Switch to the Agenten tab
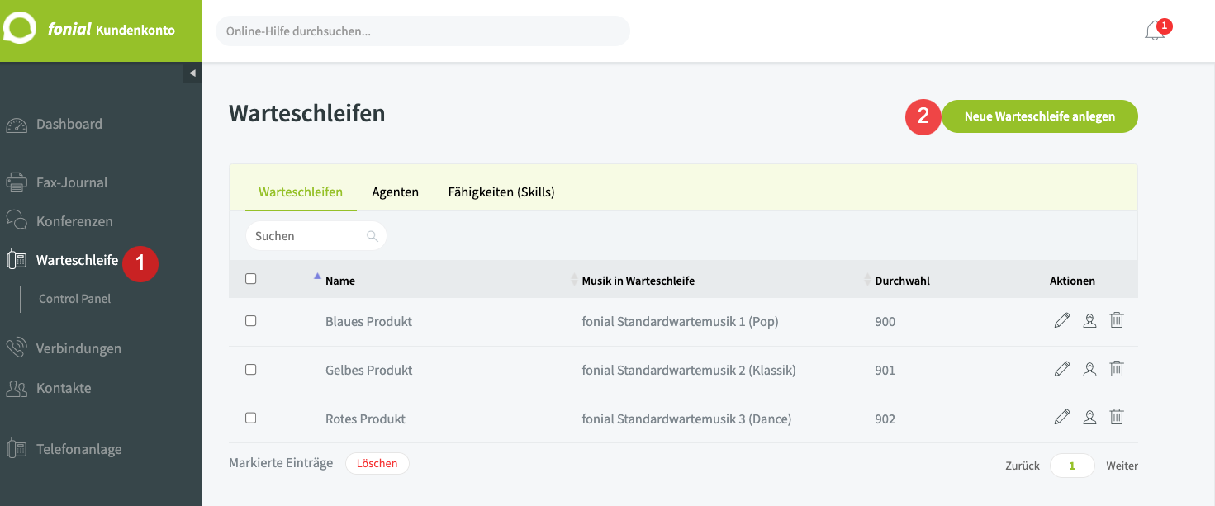The image size is (1215, 506). [395, 192]
